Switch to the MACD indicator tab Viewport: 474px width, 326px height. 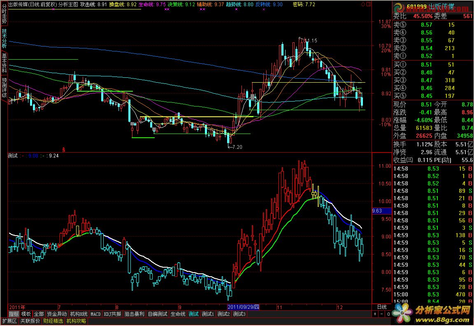[x=95, y=314]
